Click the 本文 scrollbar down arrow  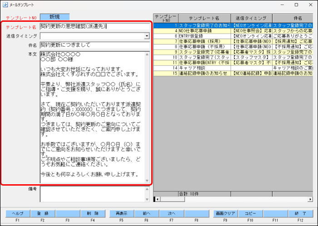click(x=147, y=181)
